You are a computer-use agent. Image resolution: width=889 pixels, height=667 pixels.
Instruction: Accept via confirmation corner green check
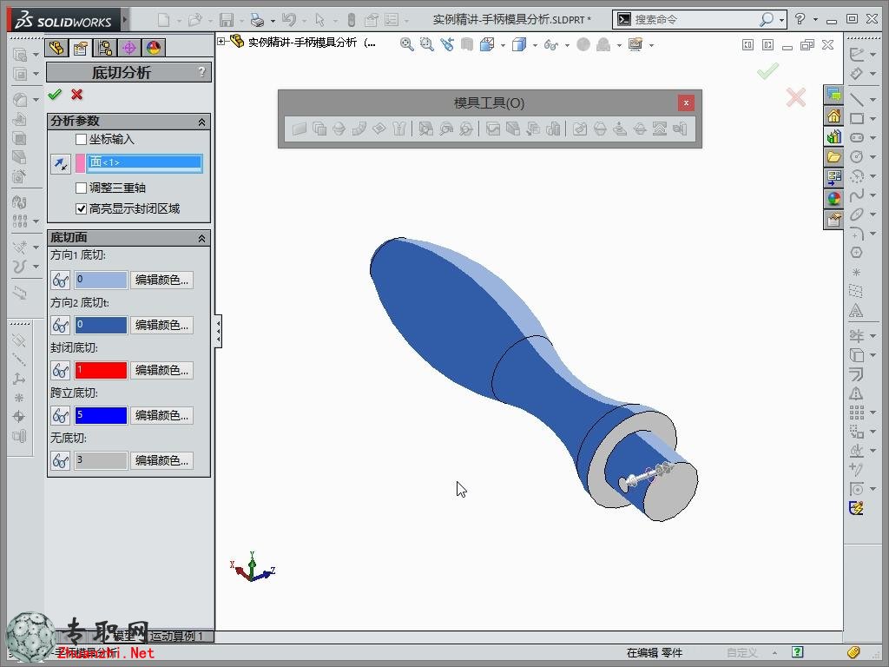(767, 71)
